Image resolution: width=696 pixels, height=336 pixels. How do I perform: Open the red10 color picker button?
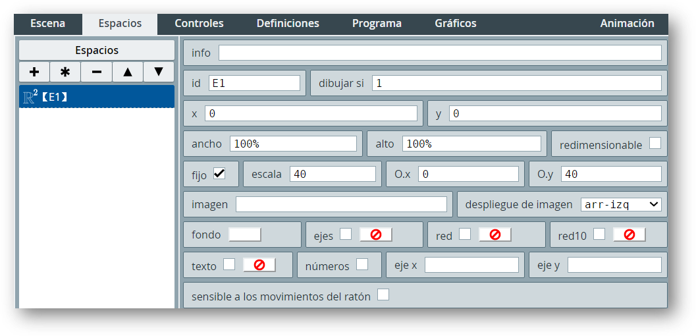629,235
